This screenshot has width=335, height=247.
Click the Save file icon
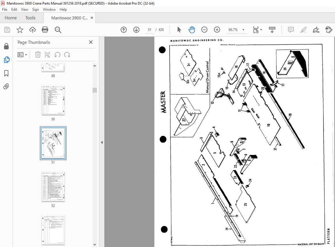pyautogui.click(x=7, y=30)
